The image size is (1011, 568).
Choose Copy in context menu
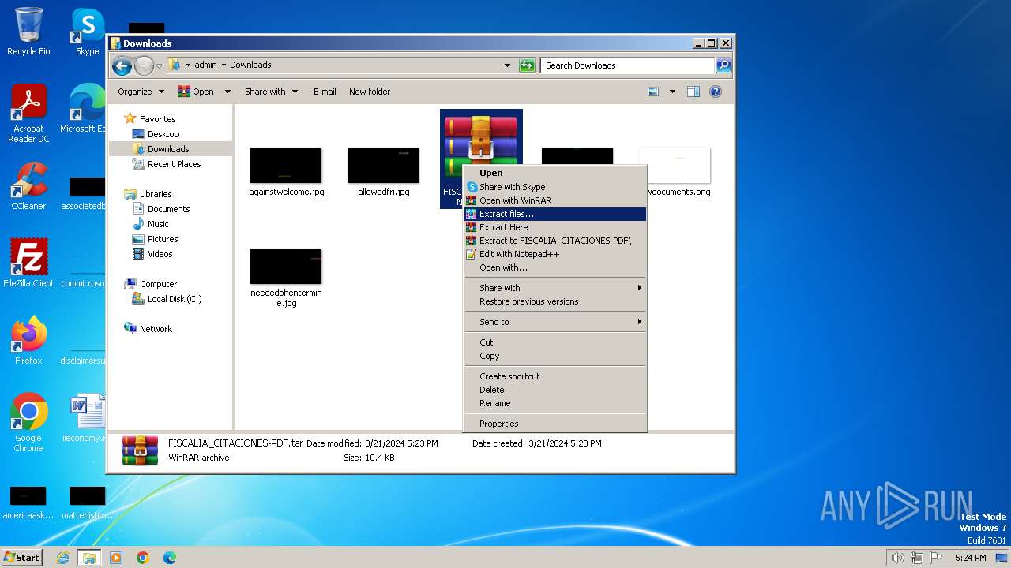(554, 356)
